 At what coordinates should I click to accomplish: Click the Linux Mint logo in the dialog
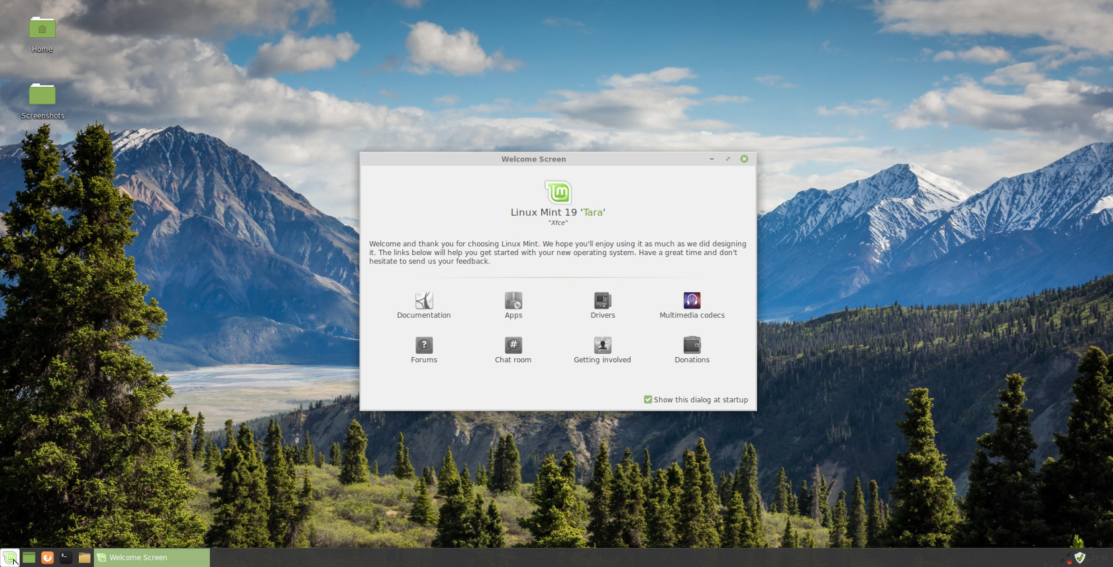558,192
